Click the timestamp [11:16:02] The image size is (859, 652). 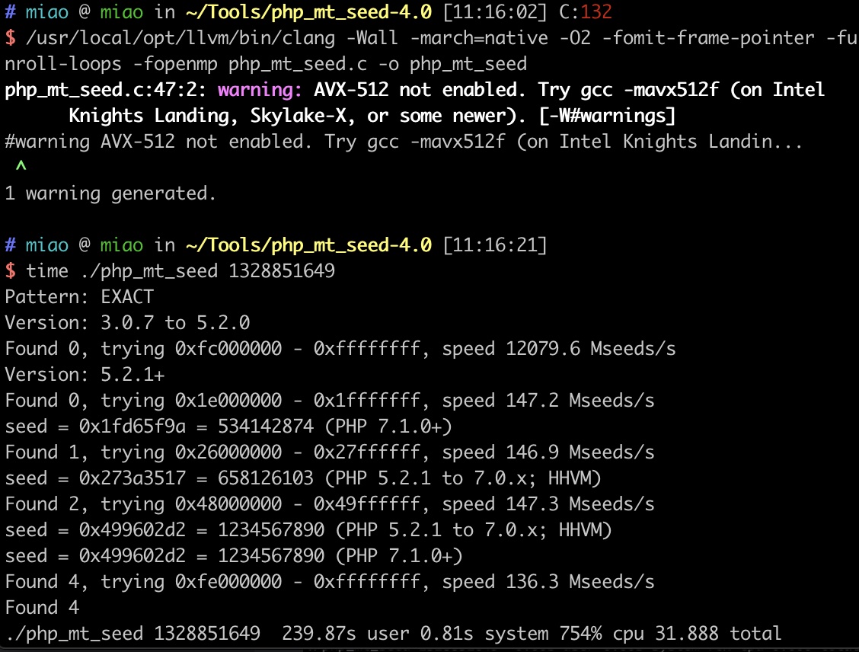click(x=495, y=11)
